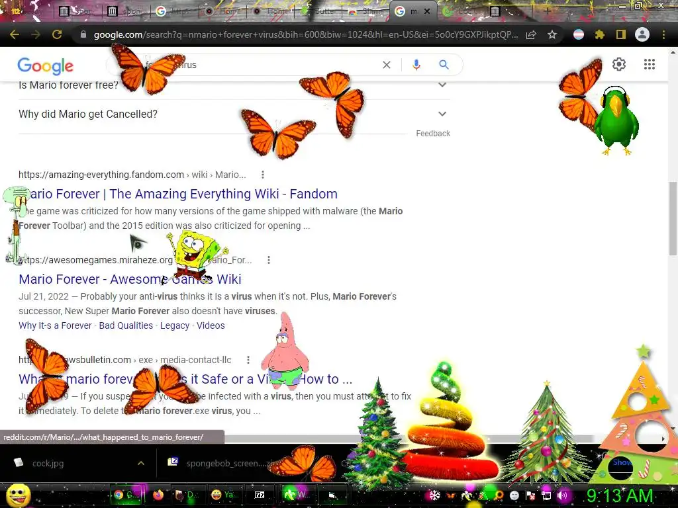Open the volume speaker tray icon
Viewport: 678px width, 508px height.
(x=562, y=495)
